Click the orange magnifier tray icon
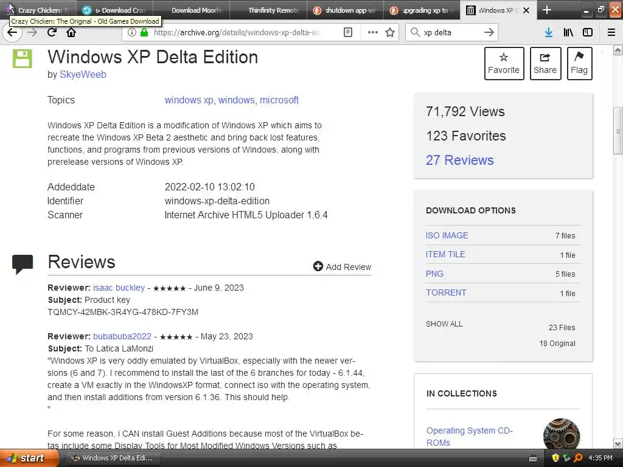623x467 pixels. click(578, 458)
